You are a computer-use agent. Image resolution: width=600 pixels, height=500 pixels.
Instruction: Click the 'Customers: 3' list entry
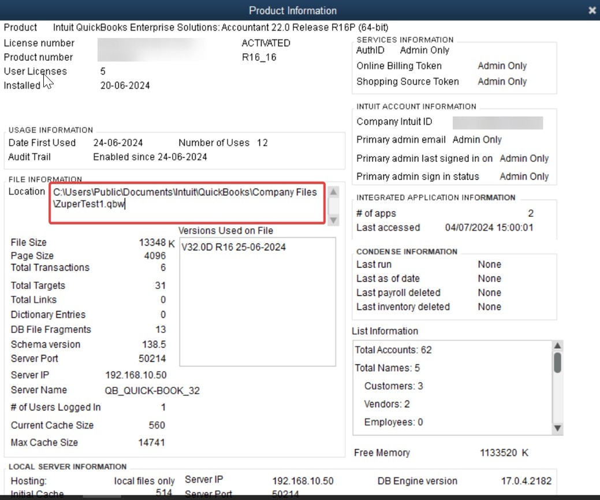393,386
